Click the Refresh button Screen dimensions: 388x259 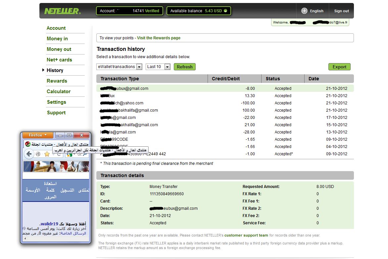point(185,67)
